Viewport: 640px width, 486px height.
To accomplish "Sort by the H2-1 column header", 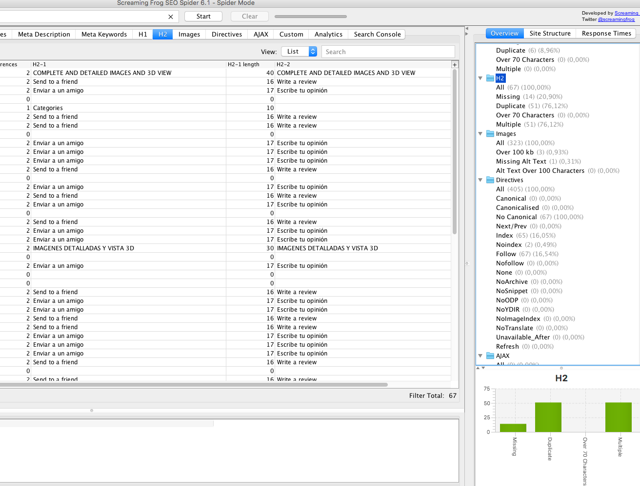I will click(128, 64).
